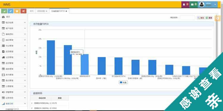The width and height of the screenshot is (223, 111).
Task: Click the truck icon beside 出货管理
Action: (x=3, y=57)
